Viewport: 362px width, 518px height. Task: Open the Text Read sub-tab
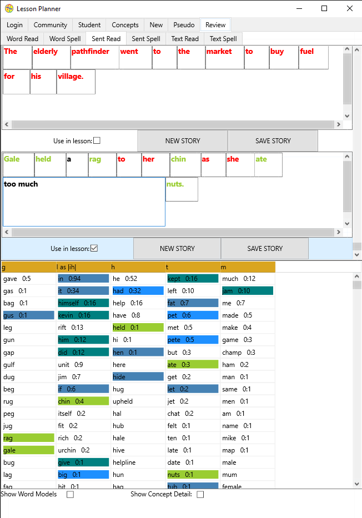tap(185, 39)
